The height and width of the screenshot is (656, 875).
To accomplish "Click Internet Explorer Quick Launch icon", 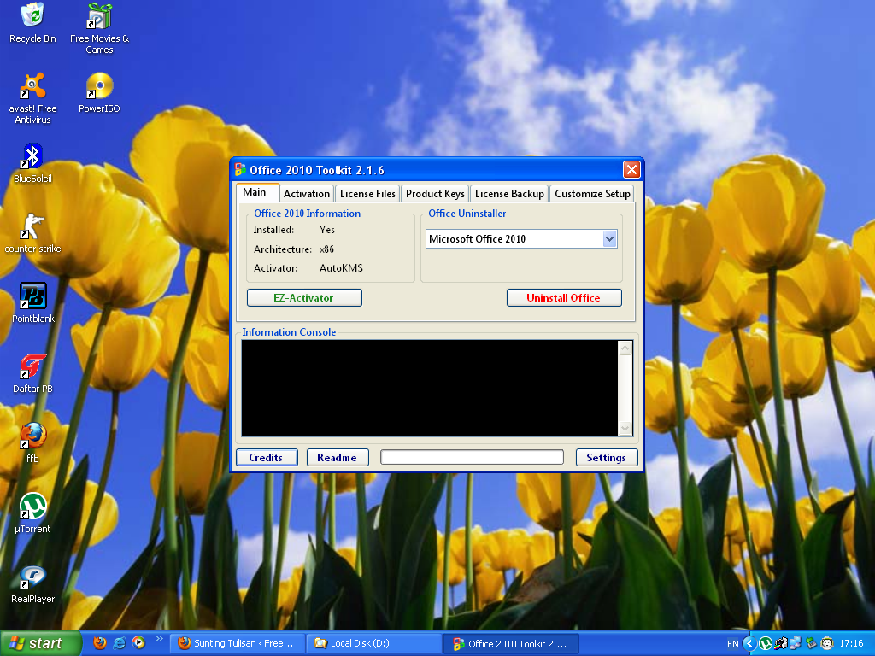I will [x=120, y=643].
